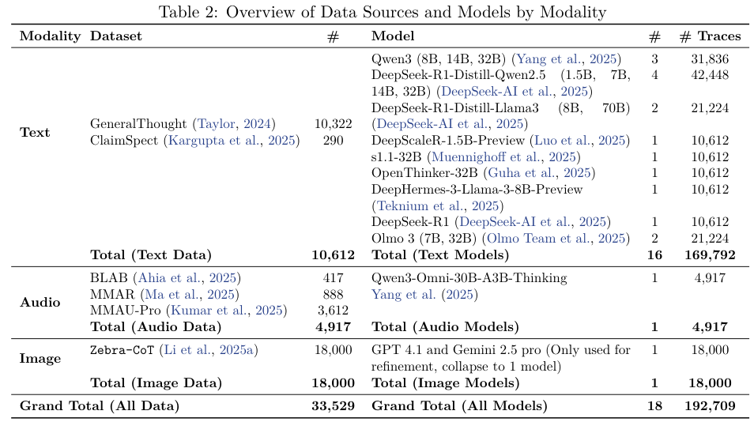Click the 'Zebra-CoT' dataset name
The image size is (754, 422).
click(x=122, y=350)
